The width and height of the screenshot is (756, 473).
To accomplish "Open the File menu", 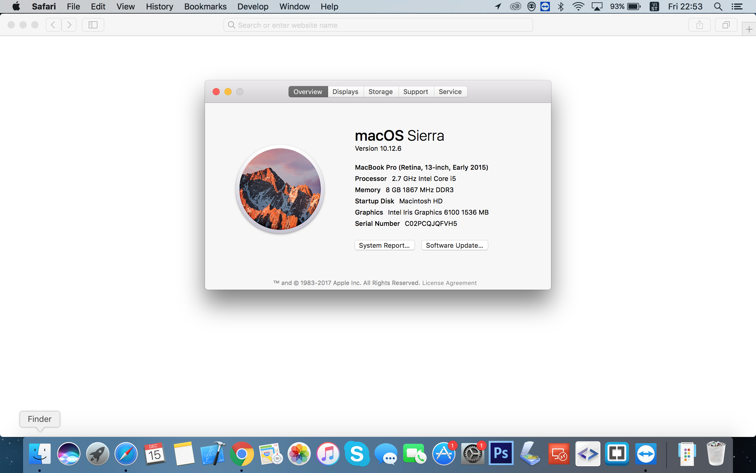I will pos(74,7).
